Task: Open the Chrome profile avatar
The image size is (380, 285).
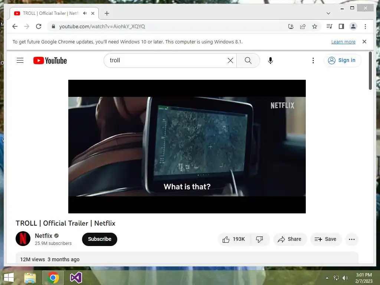Action: coord(353,26)
